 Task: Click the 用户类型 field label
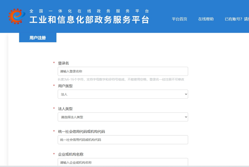click(65, 86)
